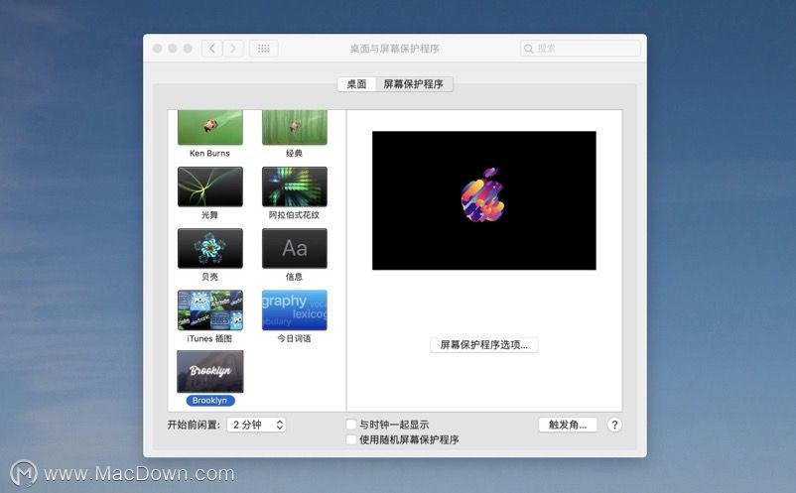The image size is (796, 493).
Task: Click the iTunes 插图 label text
Action: tap(209, 338)
